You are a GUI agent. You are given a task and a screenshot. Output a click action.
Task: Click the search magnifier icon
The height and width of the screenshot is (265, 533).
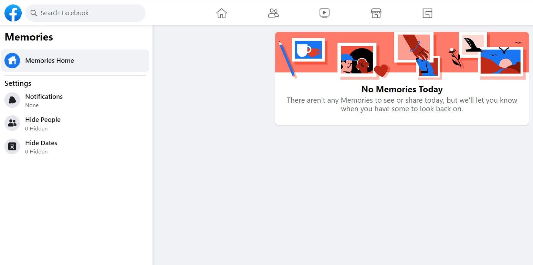[34, 13]
